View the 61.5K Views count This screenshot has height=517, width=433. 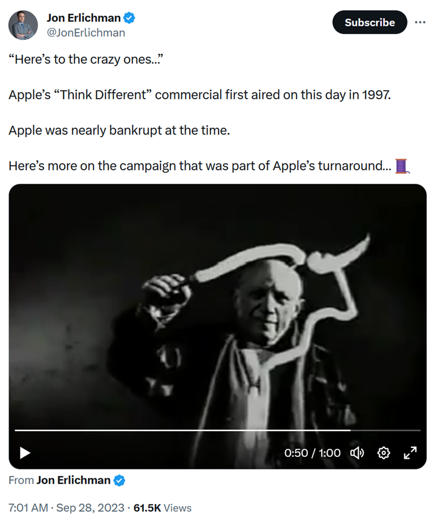[162, 507]
